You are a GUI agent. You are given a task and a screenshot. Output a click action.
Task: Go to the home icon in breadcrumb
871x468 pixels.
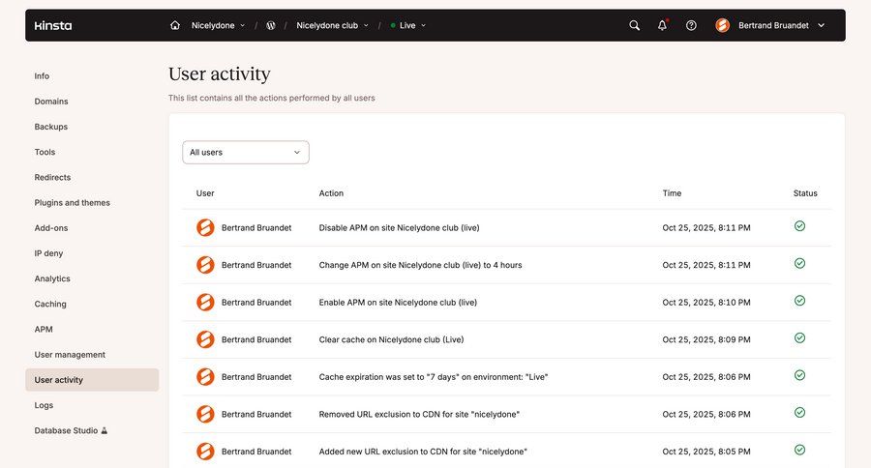[x=175, y=25]
